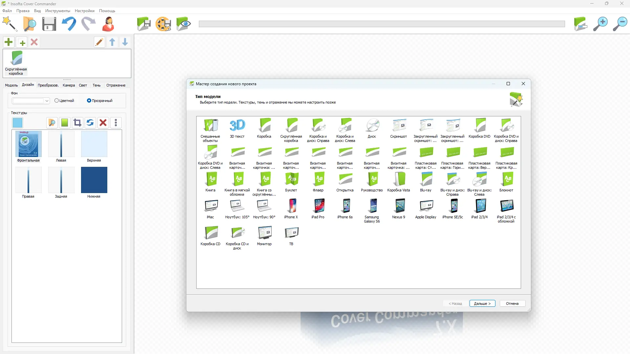The height and width of the screenshot is (354, 630).
Task: Choose the iPhone X model icon
Action: pyautogui.click(x=291, y=206)
